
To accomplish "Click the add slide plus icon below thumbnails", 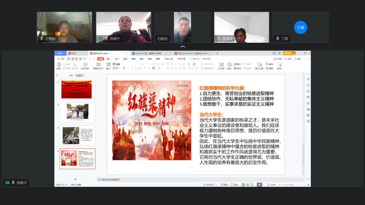I will [75, 179].
